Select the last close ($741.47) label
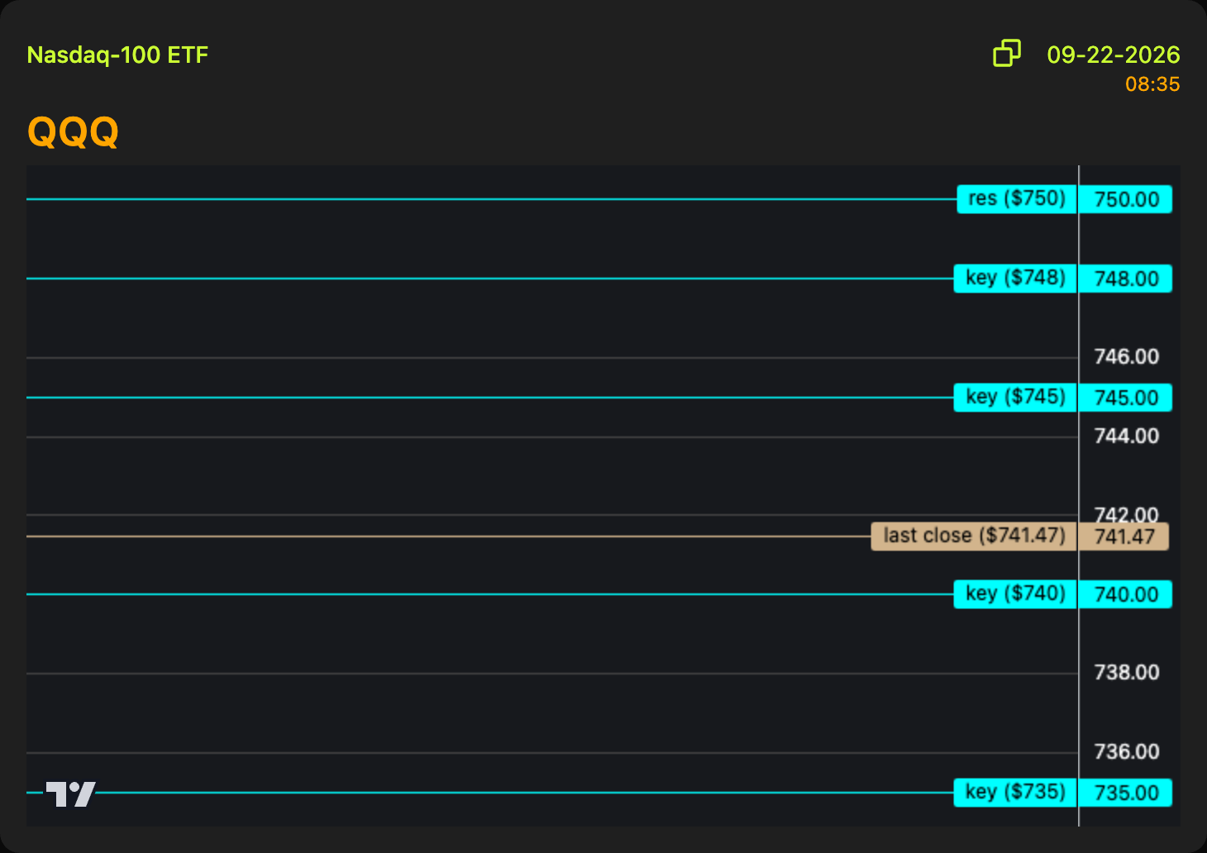1207x853 pixels. click(974, 536)
